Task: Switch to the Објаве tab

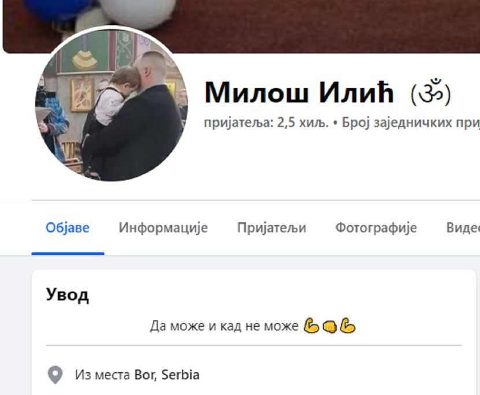Action: 68,228
